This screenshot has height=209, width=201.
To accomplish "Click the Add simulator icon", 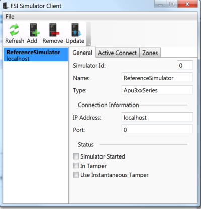I will (x=34, y=30).
